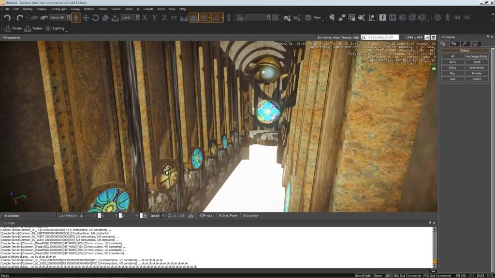The width and height of the screenshot is (495, 278).
Task: Toggle the AI/Physics simulation button
Action: (206, 216)
